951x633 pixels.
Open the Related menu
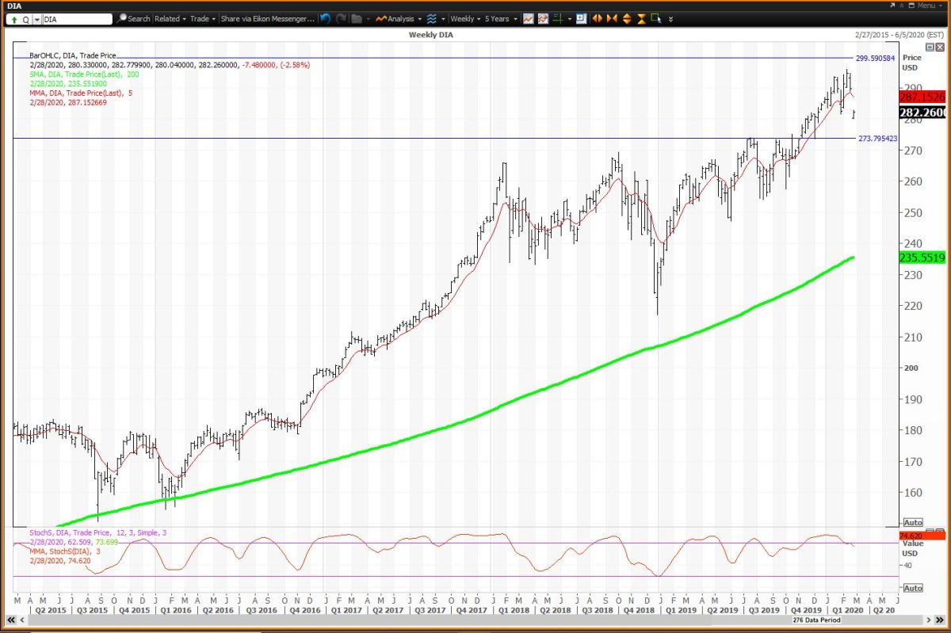(170, 18)
